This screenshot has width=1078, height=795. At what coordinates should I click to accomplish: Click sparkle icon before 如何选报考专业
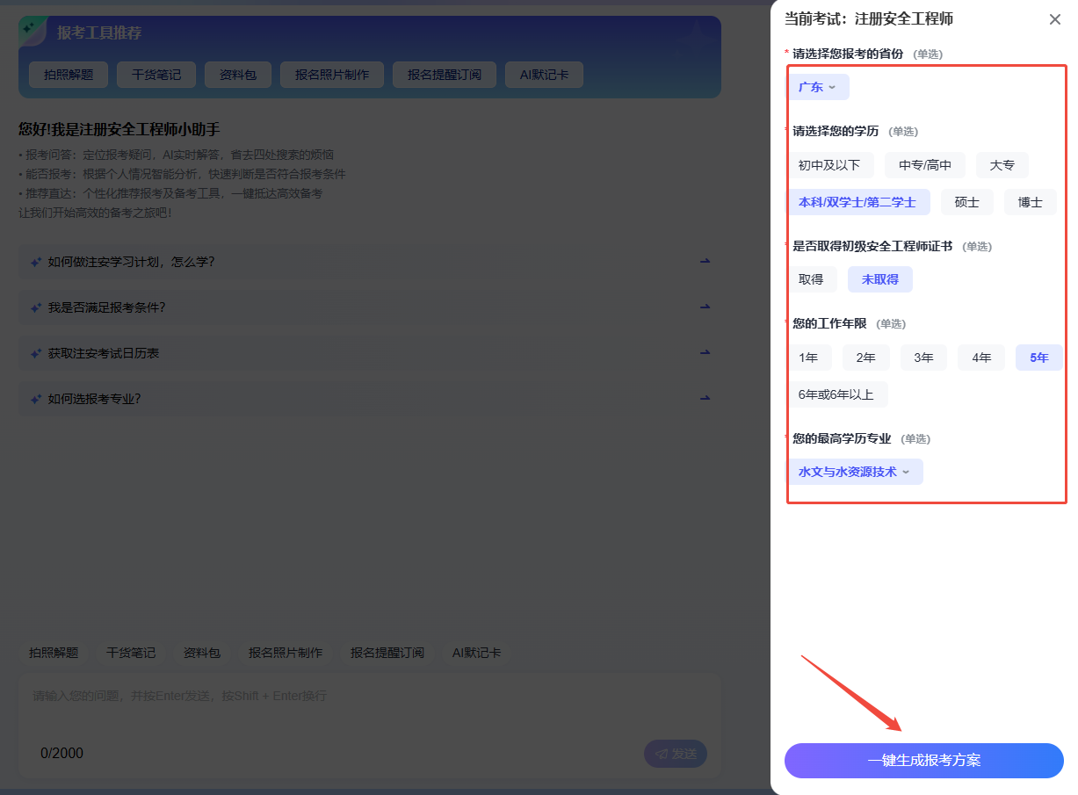click(x=36, y=399)
